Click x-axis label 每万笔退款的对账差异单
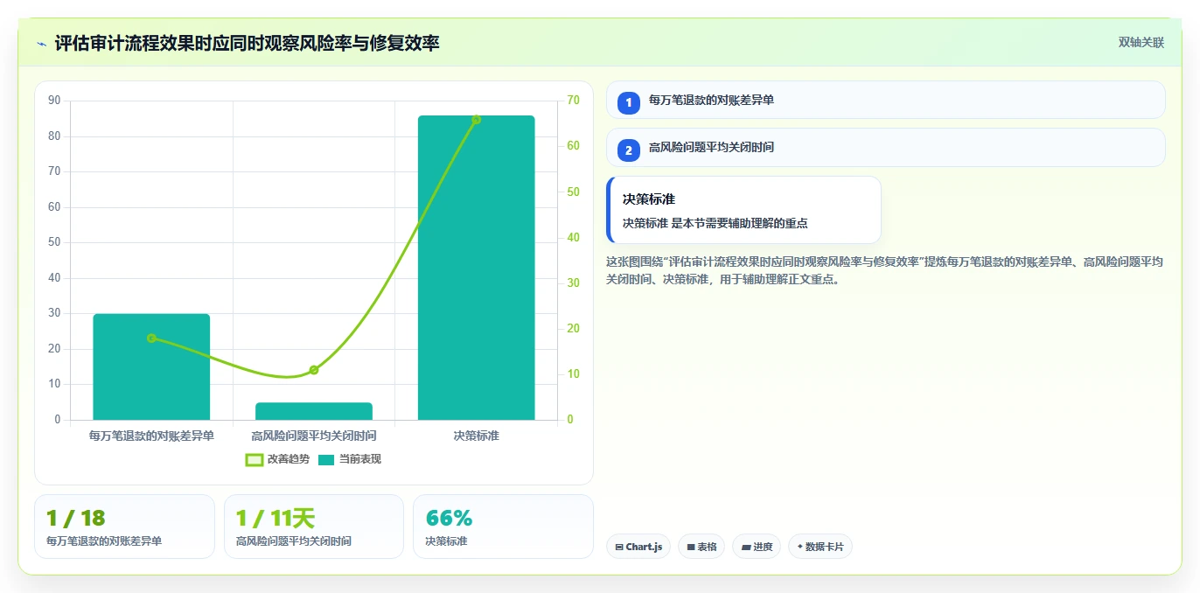The image size is (1200, 593). [x=151, y=435]
